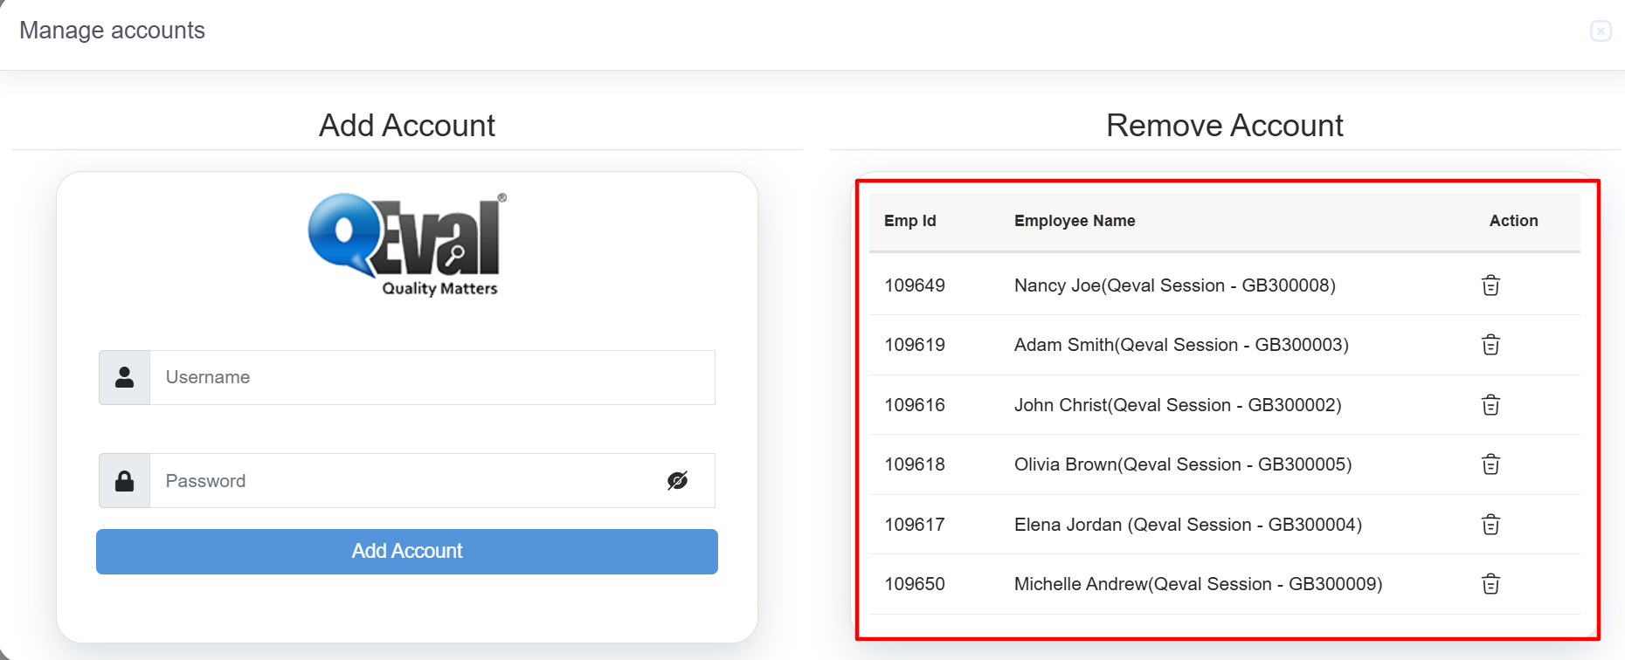Remove Elena Jordan account trash icon
1625x660 pixels.
1490,525
